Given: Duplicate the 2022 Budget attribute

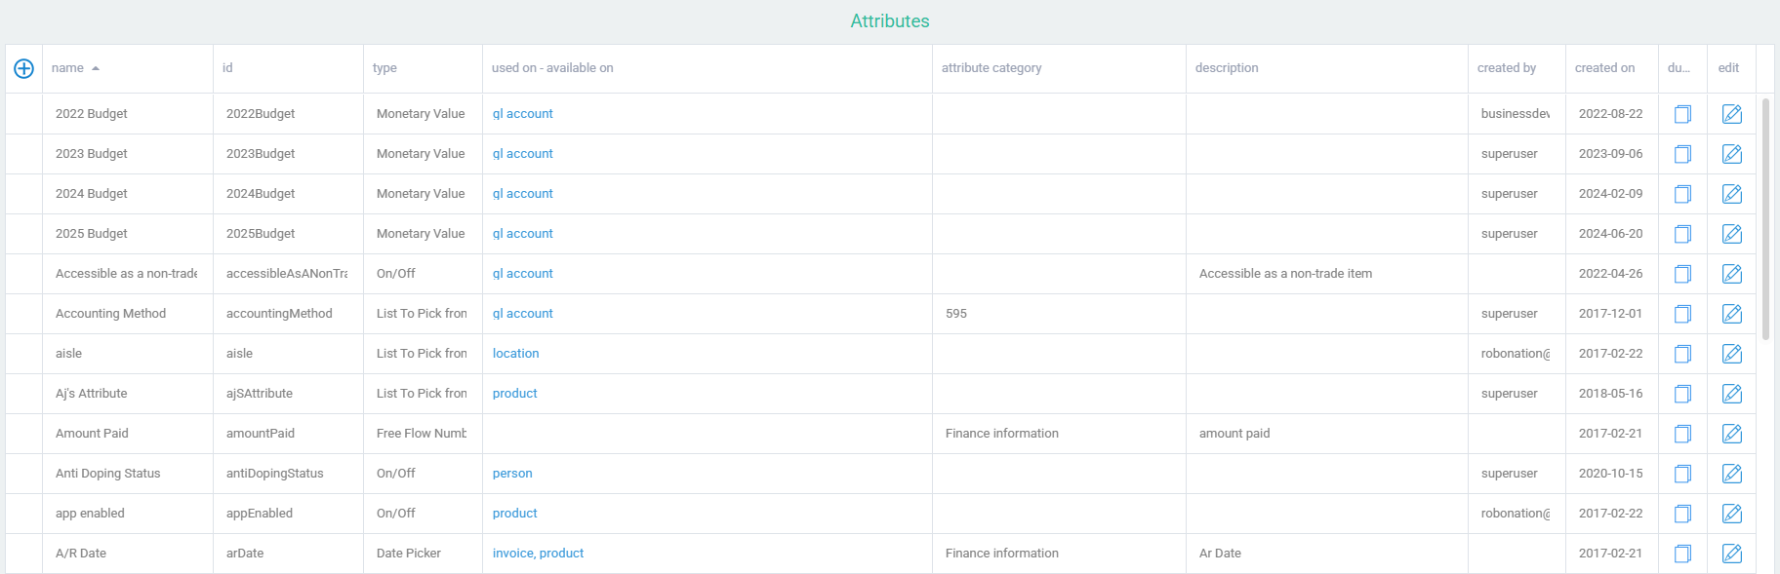Looking at the screenshot, I should [x=1682, y=114].
